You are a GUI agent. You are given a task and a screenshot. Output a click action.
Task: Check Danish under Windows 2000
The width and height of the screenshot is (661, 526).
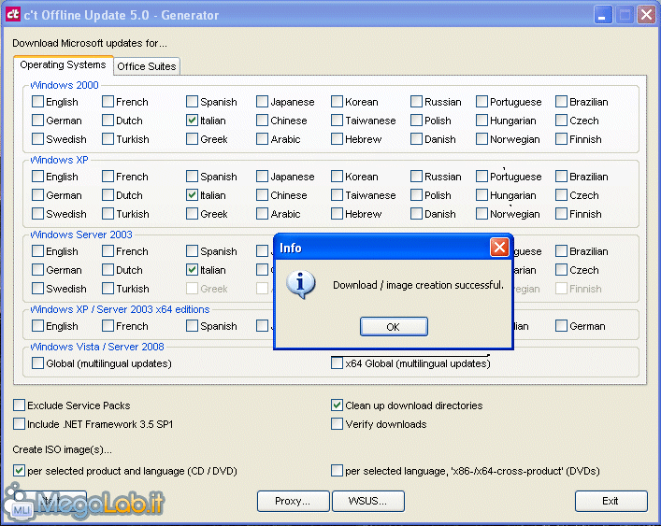(x=416, y=139)
